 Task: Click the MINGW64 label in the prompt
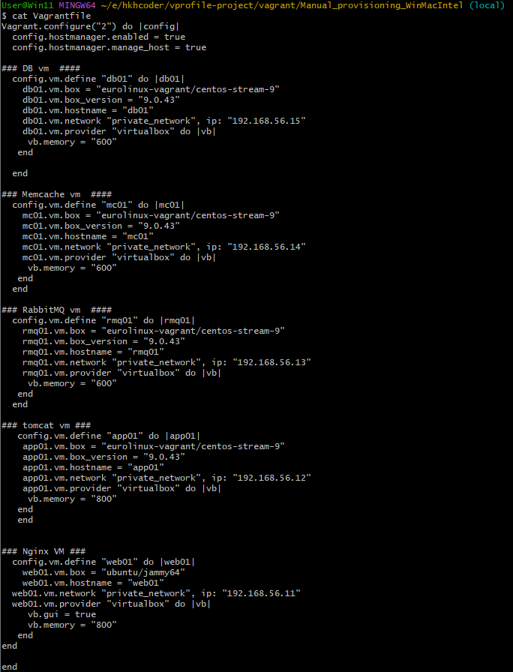(78, 6)
